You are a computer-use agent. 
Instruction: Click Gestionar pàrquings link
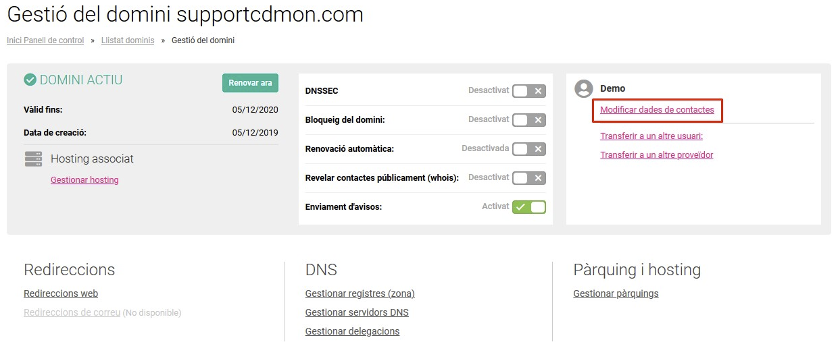point(616,293)
